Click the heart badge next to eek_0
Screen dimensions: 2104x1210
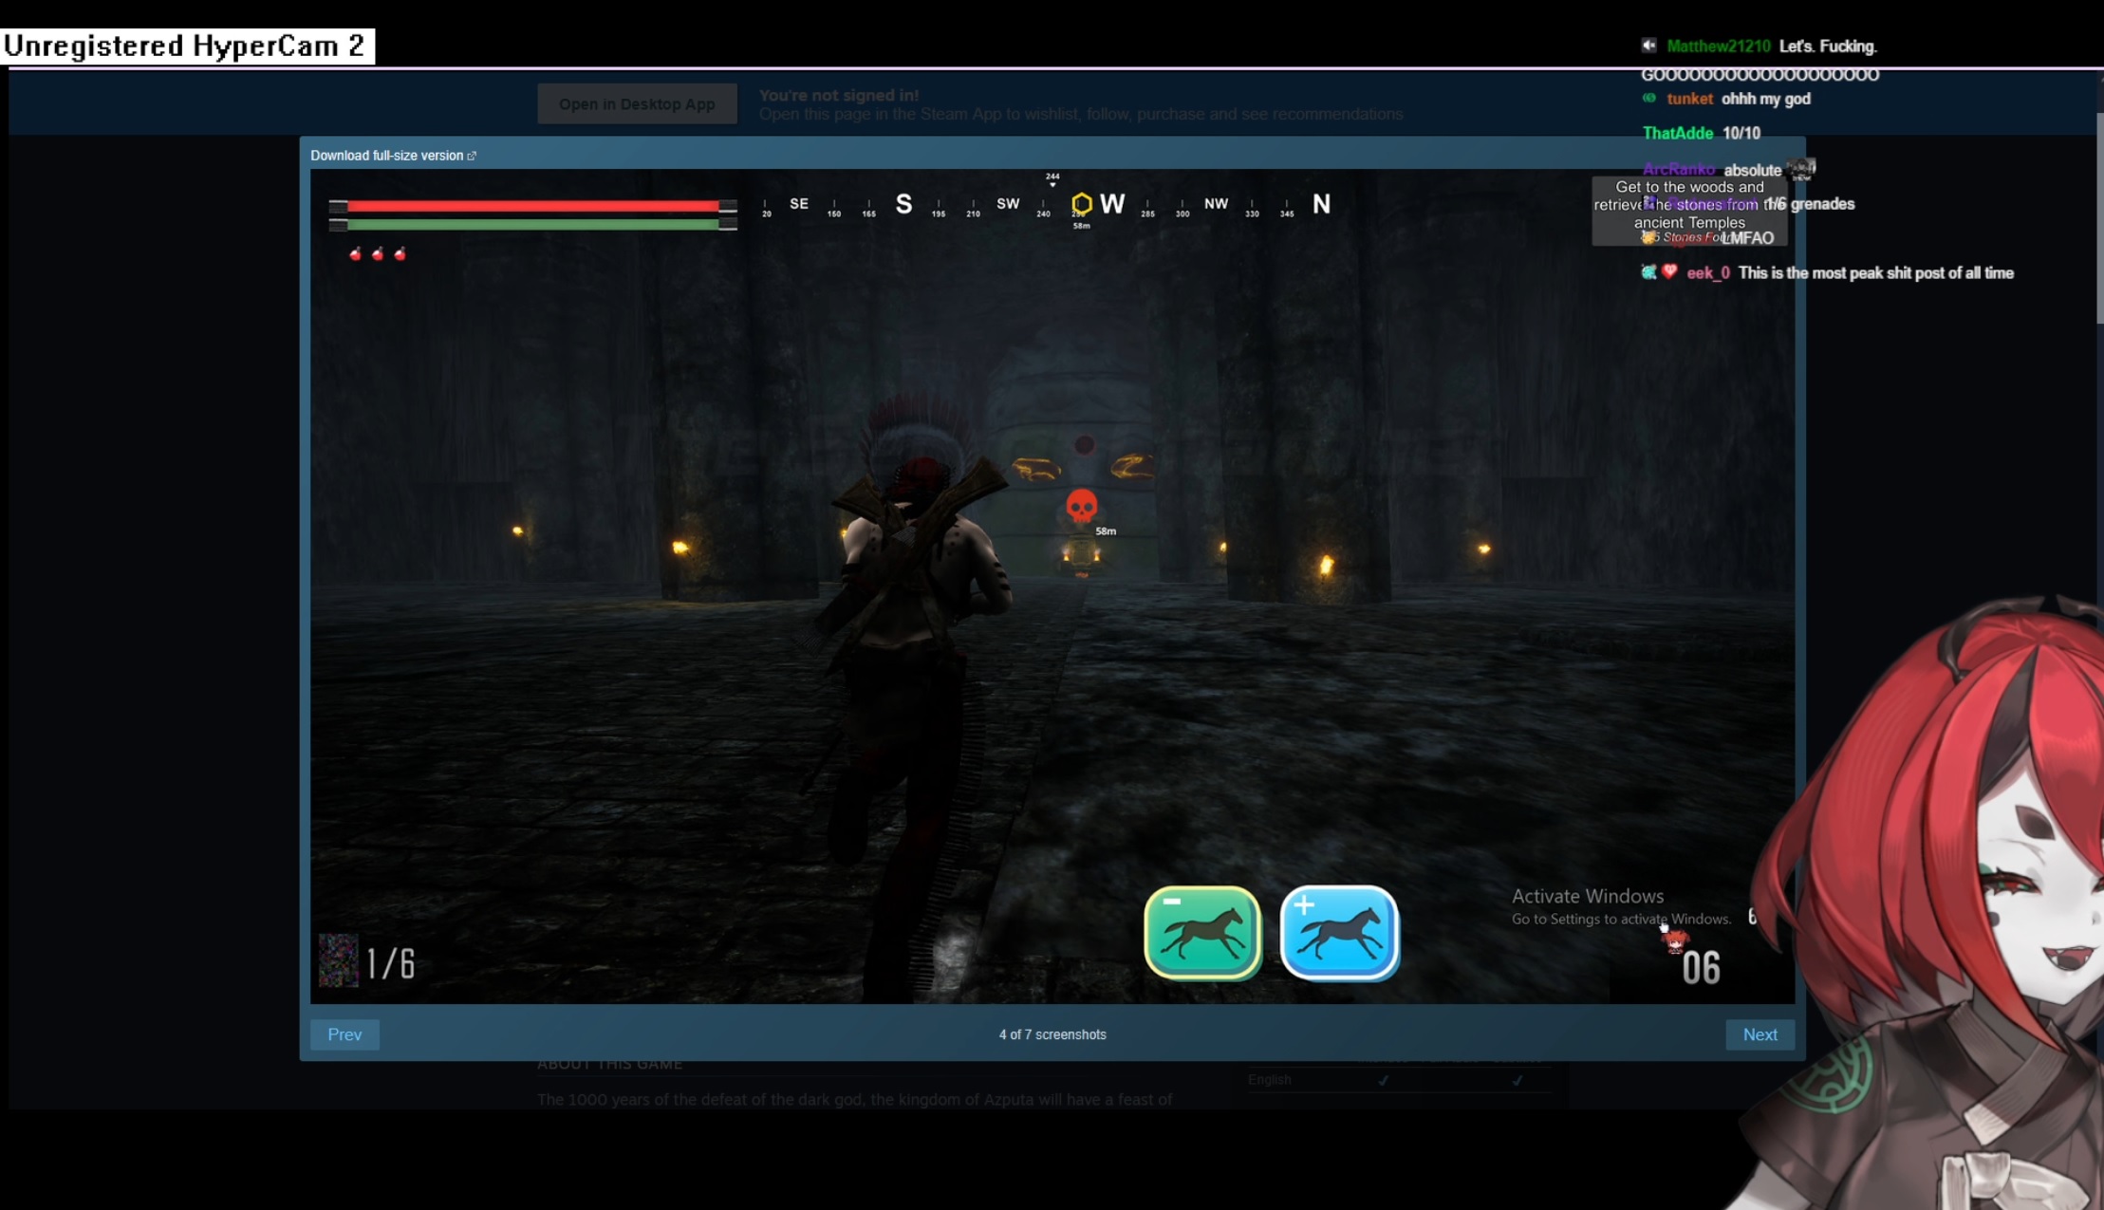[x=1669, y=272]
